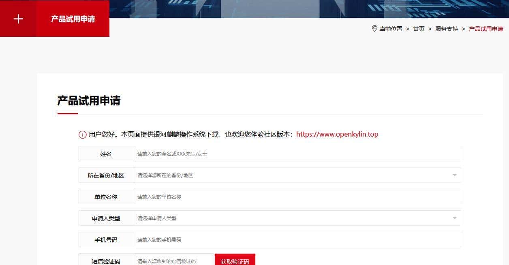This screenshot has height=265, width=509.
Task: Open the https://www.openkylin.top link
Action: [337, 134]
